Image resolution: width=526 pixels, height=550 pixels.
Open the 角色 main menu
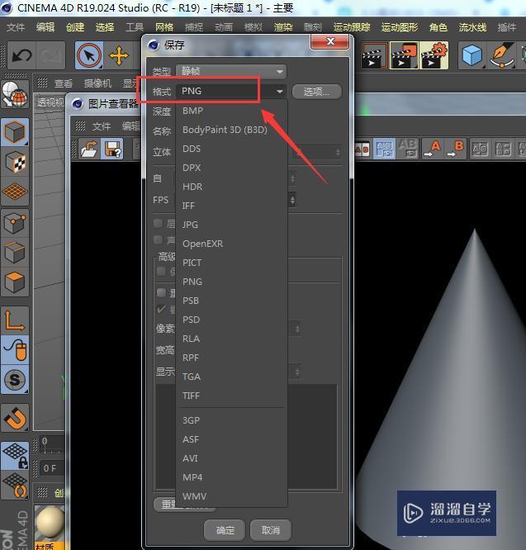click(438, 27)
